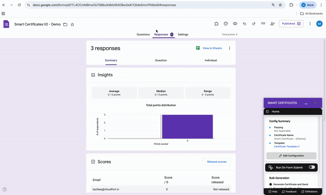Screen dimensions: 326x195
Task: Click the Average points card
Action: (114, 93)
